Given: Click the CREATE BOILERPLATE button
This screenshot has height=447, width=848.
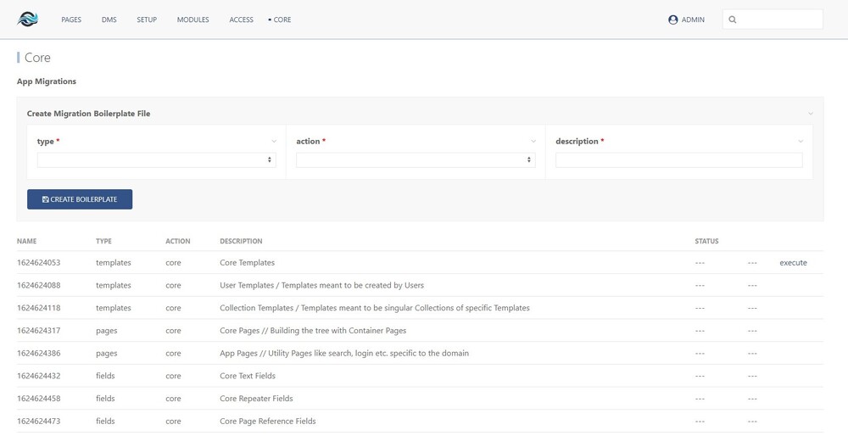Looking at the screenshot, I should click(x=80, y=199).
